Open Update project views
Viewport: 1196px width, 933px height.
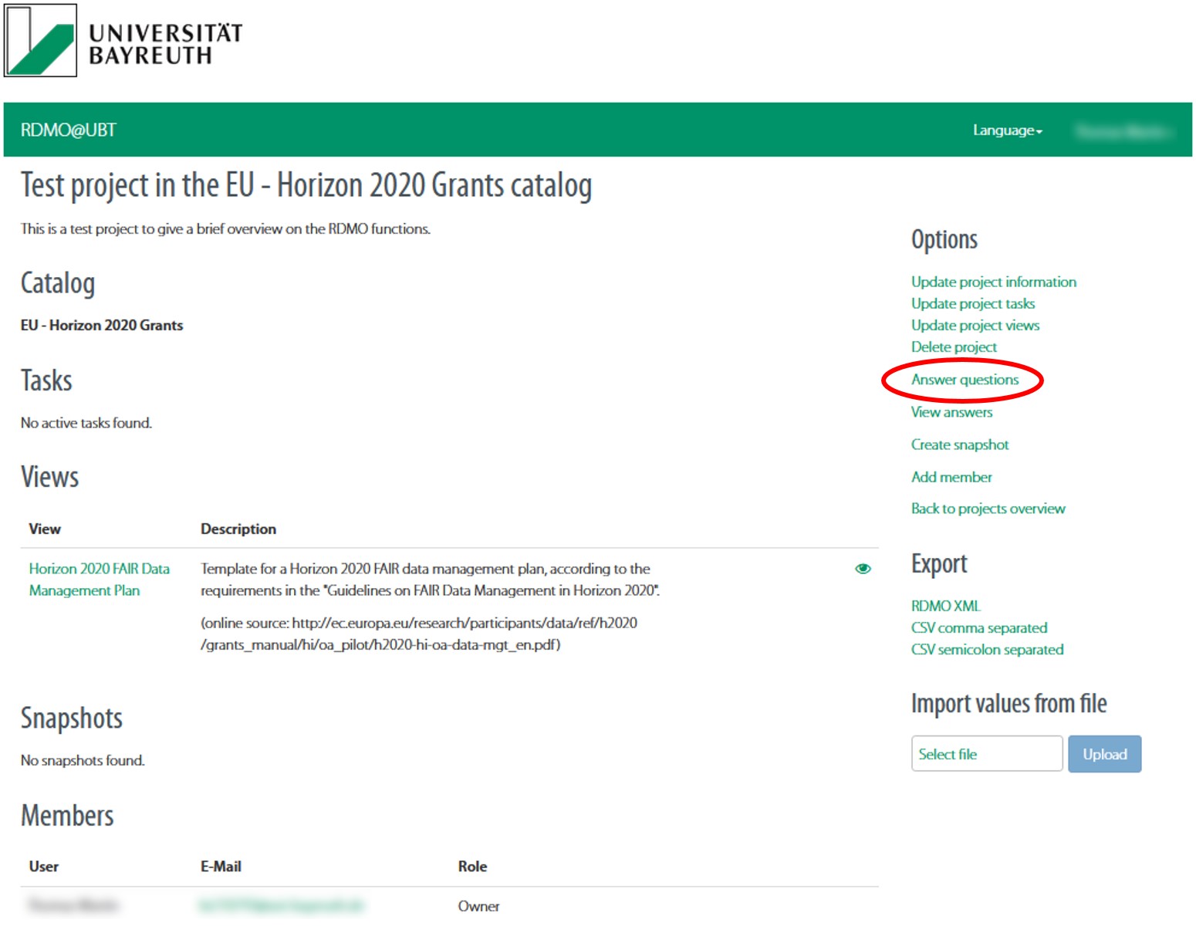click(x=975, y=325)
